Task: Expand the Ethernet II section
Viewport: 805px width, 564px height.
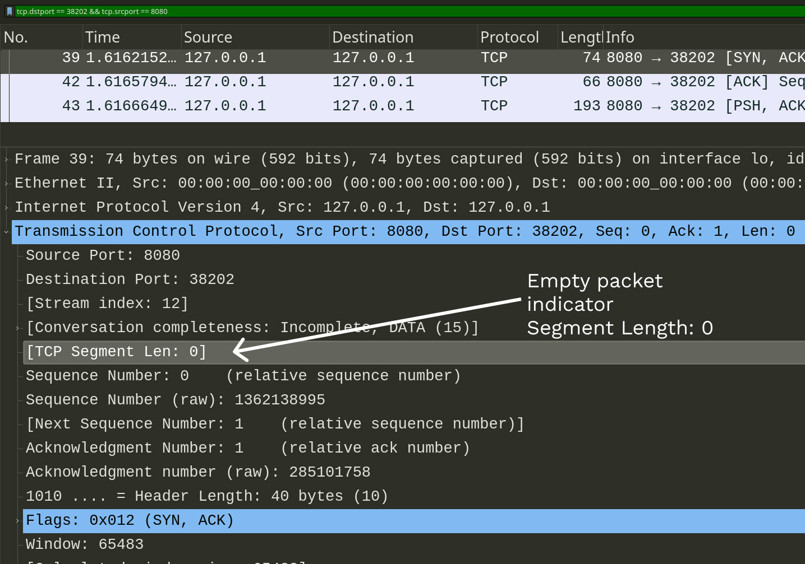Action: pyautogui.click(x=6, y=183)
